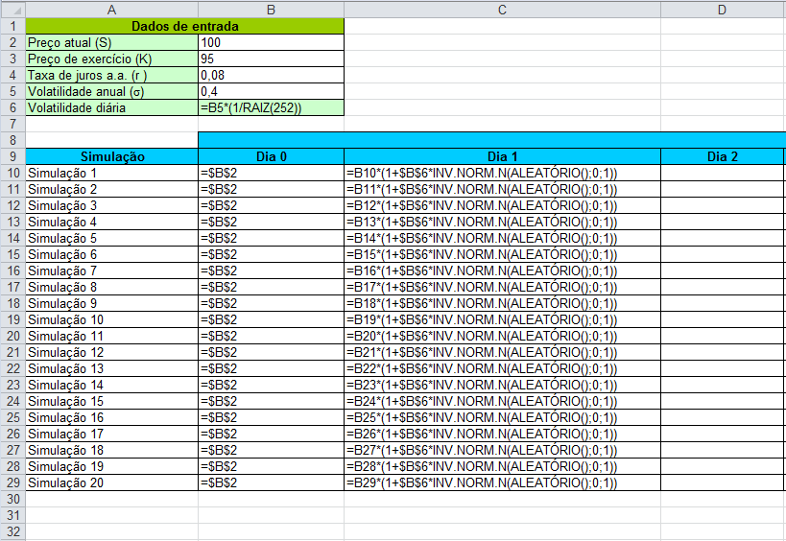The image size is (786, 541).
Task: Select the formula cell starting with =B21*
Action: point(502,352)
